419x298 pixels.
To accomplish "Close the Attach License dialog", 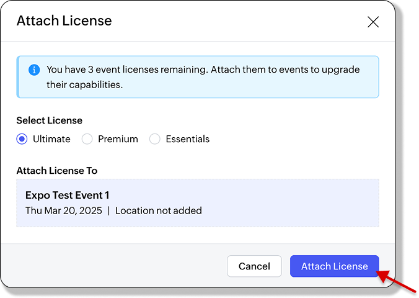I will [x=373, y=22].
